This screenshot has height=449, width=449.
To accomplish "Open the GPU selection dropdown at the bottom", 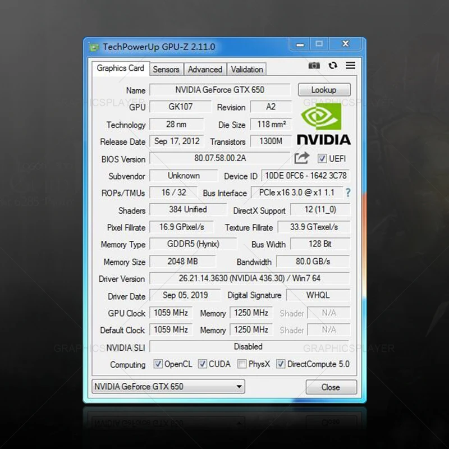I will pos(240,386).
